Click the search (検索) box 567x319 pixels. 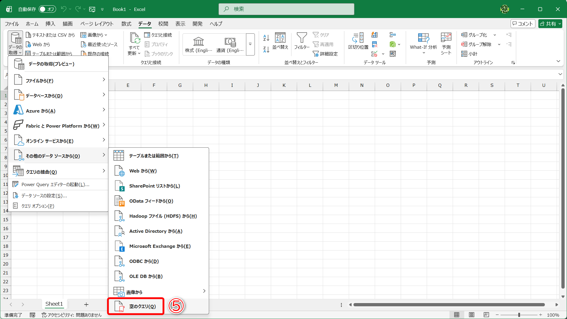pyautogui.click(x=286, y=9)
